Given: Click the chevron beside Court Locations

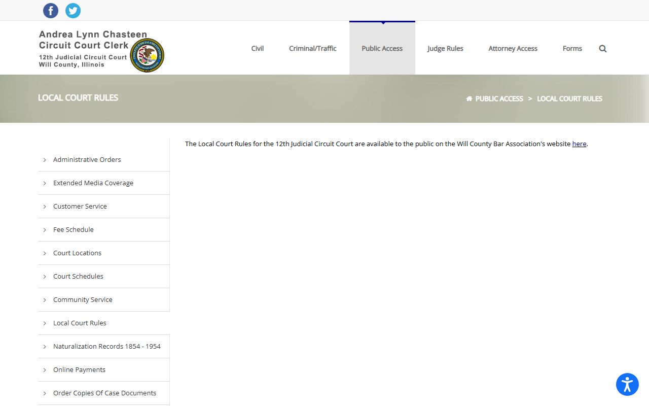Looking at the screenshot, I should 45,253.
